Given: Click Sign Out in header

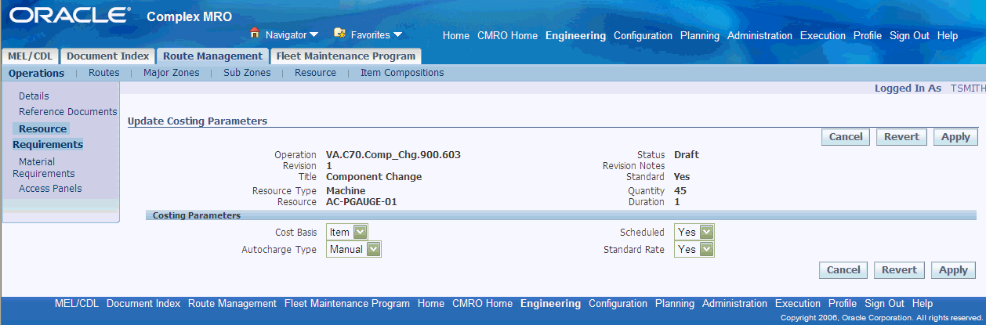Looking at the screenshot, I should (909, 35).
